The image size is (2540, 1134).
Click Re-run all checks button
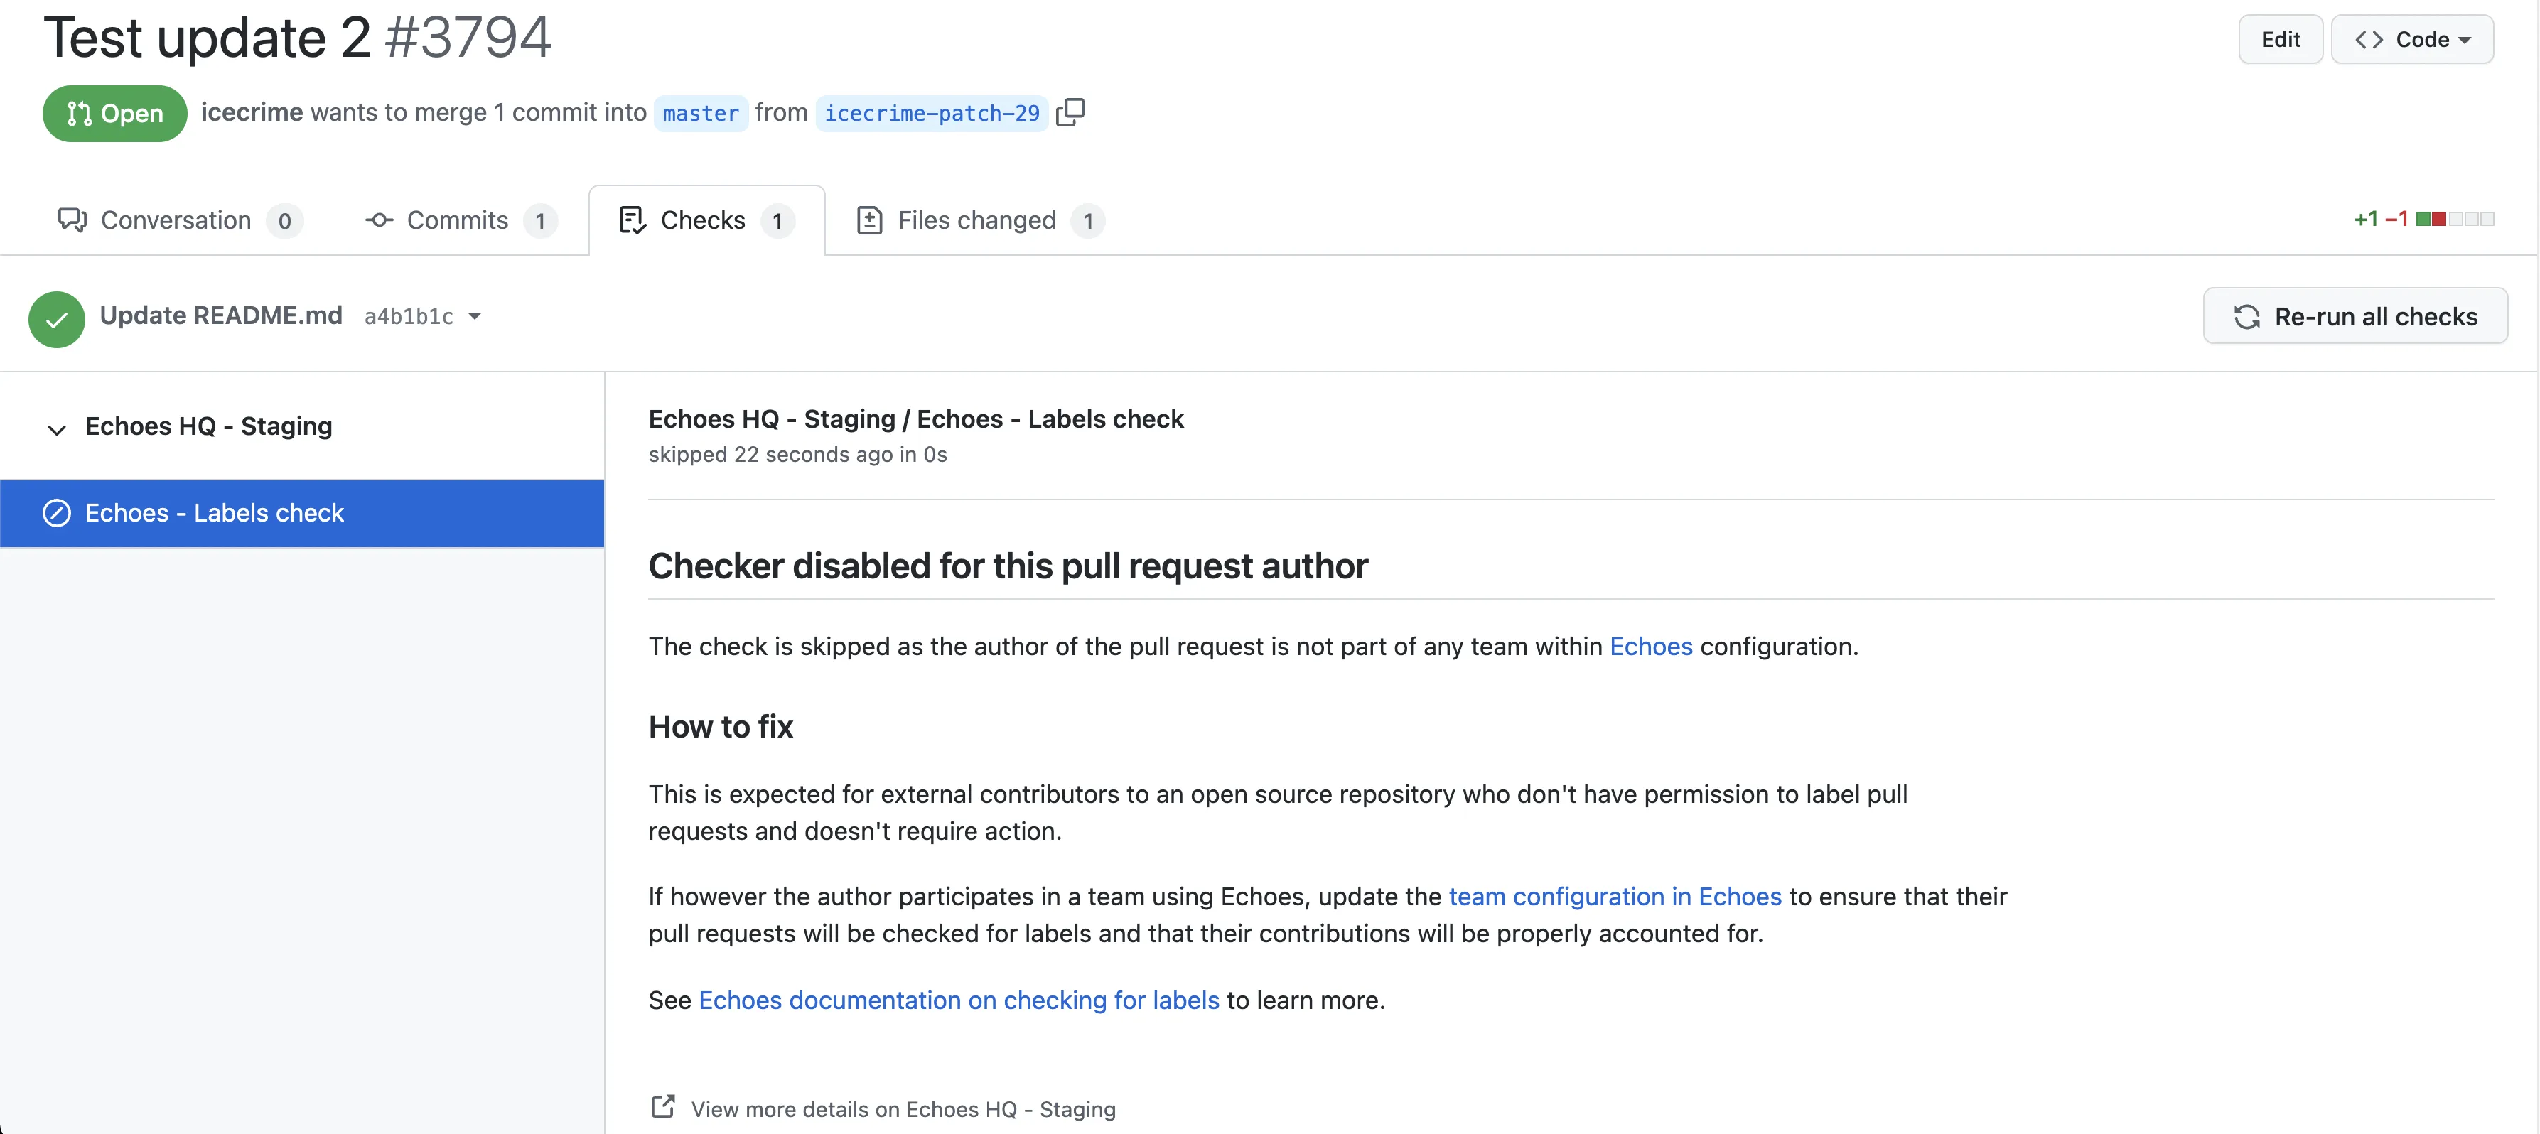pyautogui.click(x=2355, y=316)
